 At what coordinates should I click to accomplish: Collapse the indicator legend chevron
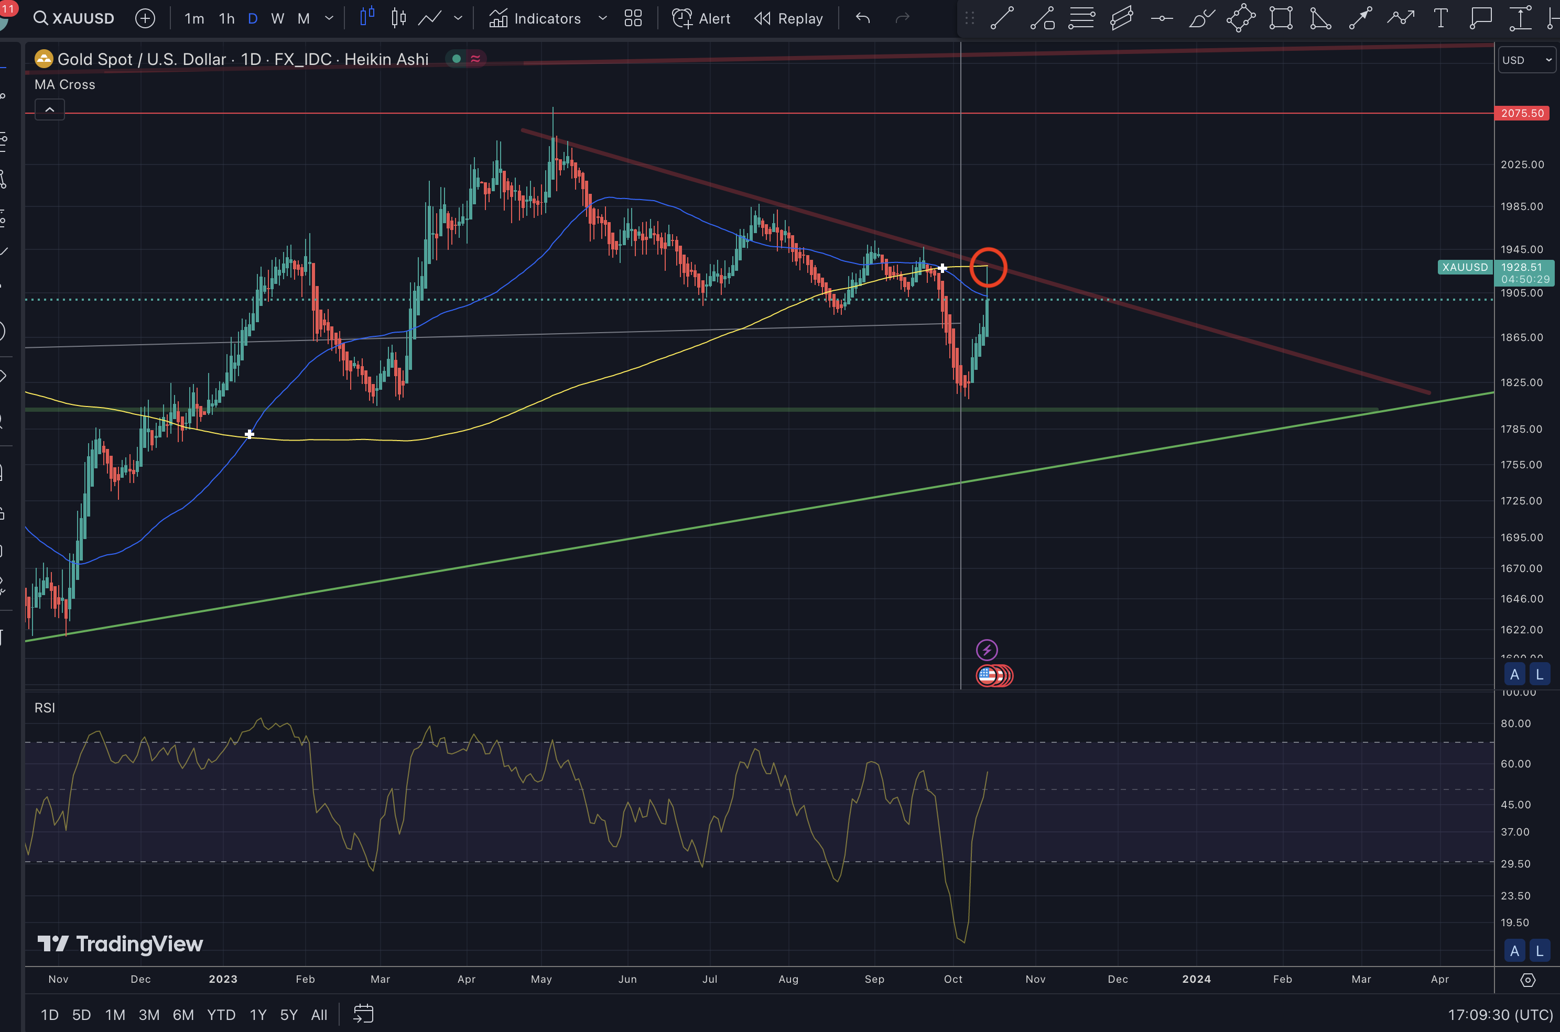click(49, 109)
